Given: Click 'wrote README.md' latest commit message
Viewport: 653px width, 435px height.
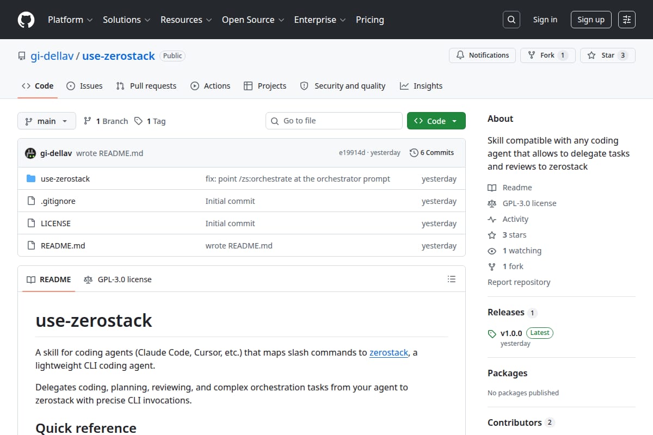Looking at the screenshot, I should (x=109, y=153).
